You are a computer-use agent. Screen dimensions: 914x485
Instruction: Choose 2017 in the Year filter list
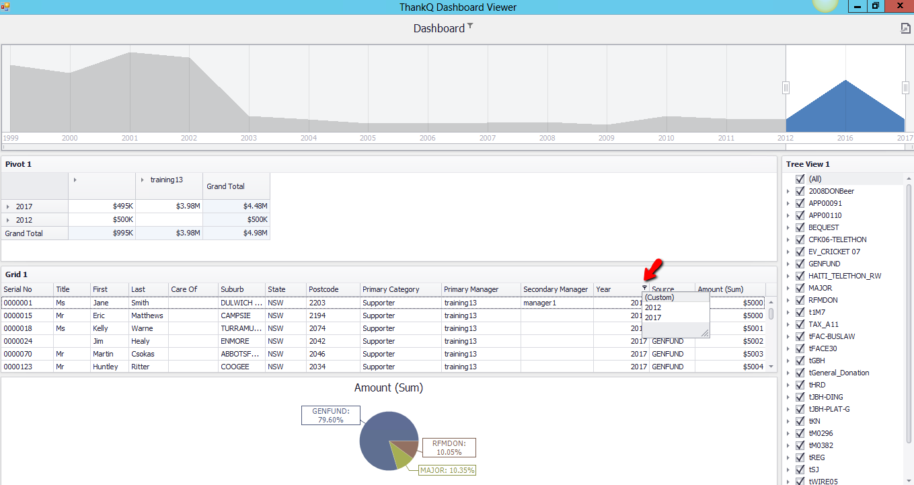pyautogui.click(x=676, y=318)
